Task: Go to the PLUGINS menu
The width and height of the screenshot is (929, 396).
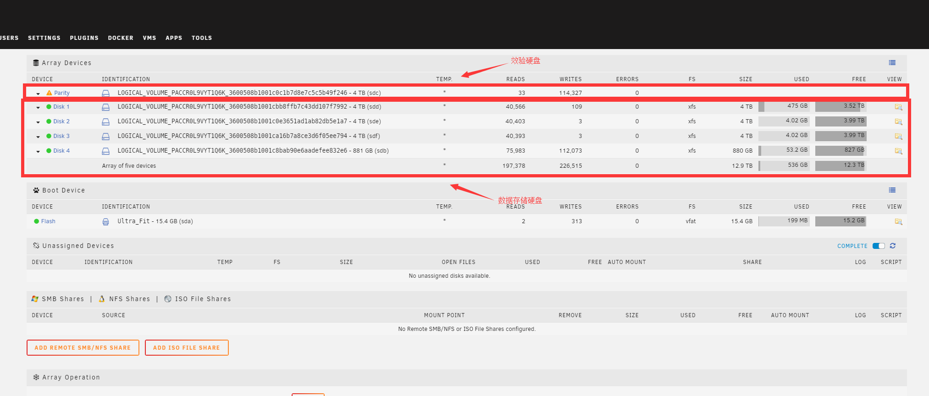Action: [84, 38]
